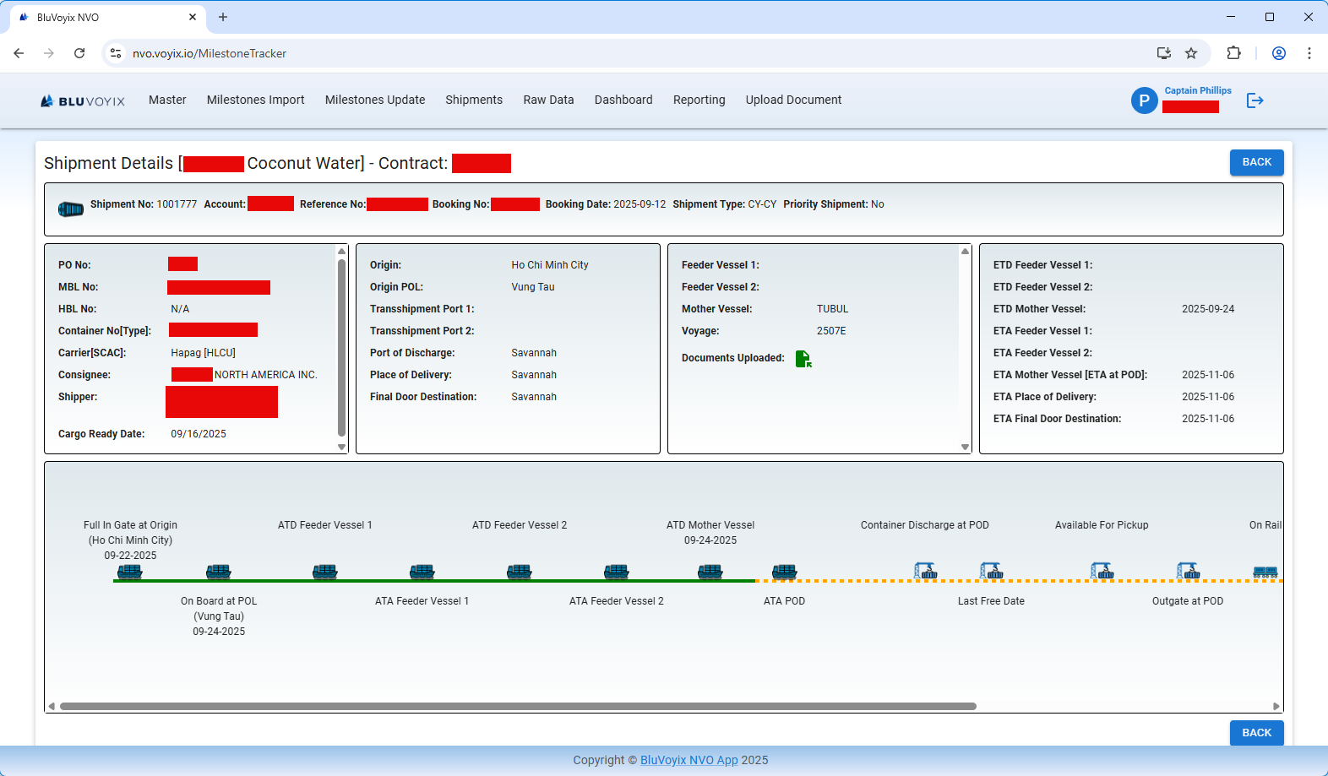Click the logout icon beside Captain Phillips
The height and width of the screenshot is (776, 1328).
[1255, 100]
